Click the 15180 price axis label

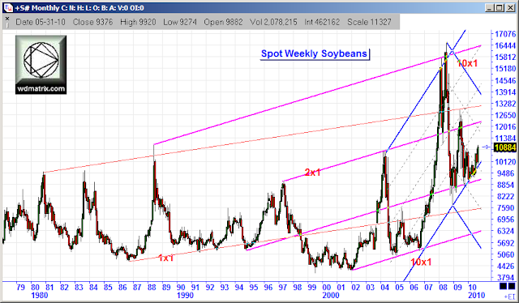click(x=504, y=69)
